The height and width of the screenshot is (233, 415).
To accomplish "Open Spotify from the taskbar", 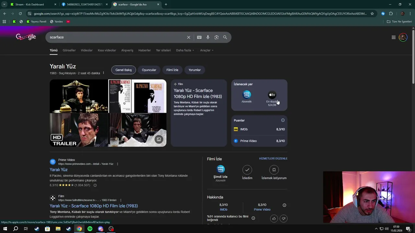I will click(x=90, y=229).
